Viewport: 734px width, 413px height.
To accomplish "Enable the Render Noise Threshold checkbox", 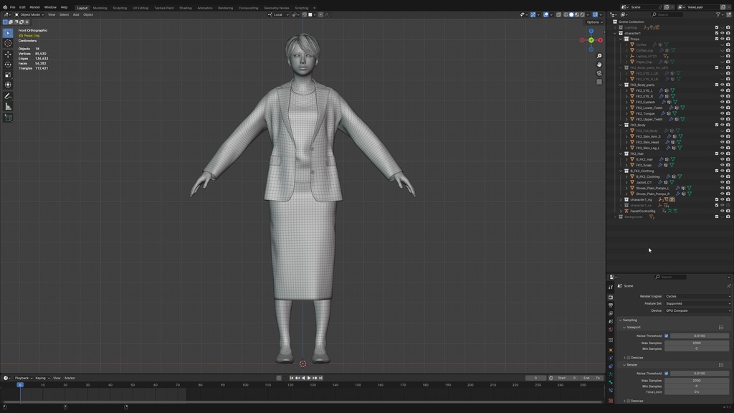I will click(666, 374).
